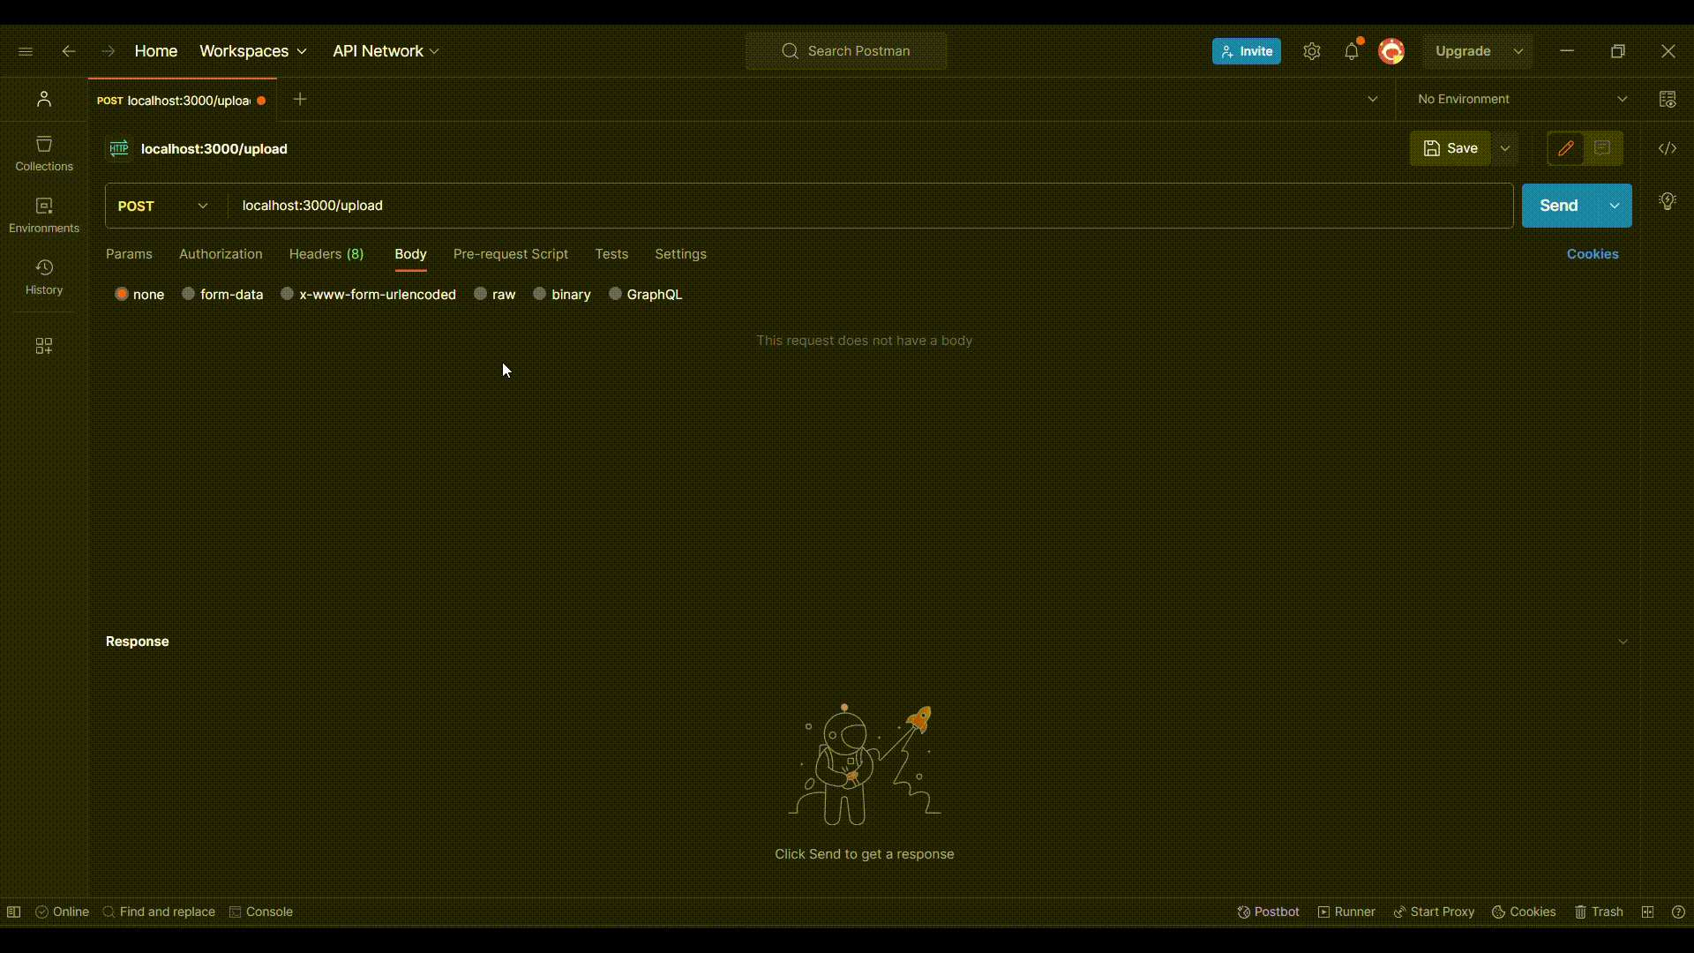Image resolution: width=1694 pixels, height=953 pixels.
Task: Switch to the Pre-request Script tab
Action: click(510, 254)
